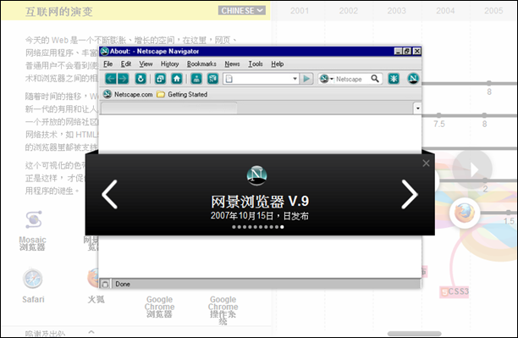The width and height of the screenshot is (518, 338).
Task: Click the Netscape N throbber icon
Action: (x=413, y=79)
